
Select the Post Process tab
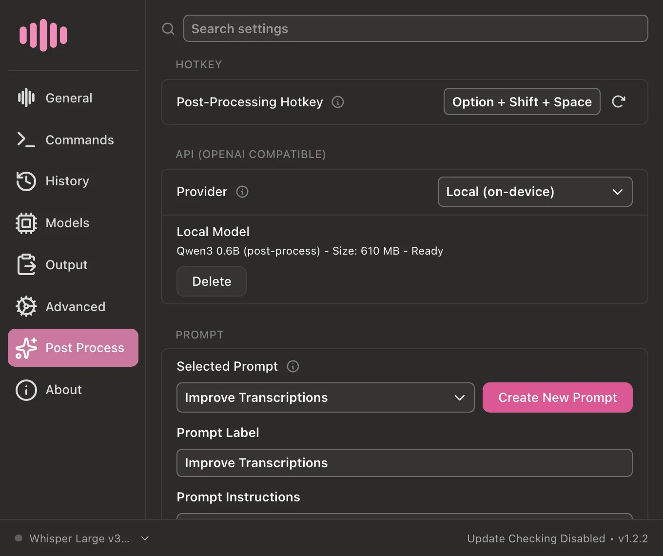pos(73,348)
